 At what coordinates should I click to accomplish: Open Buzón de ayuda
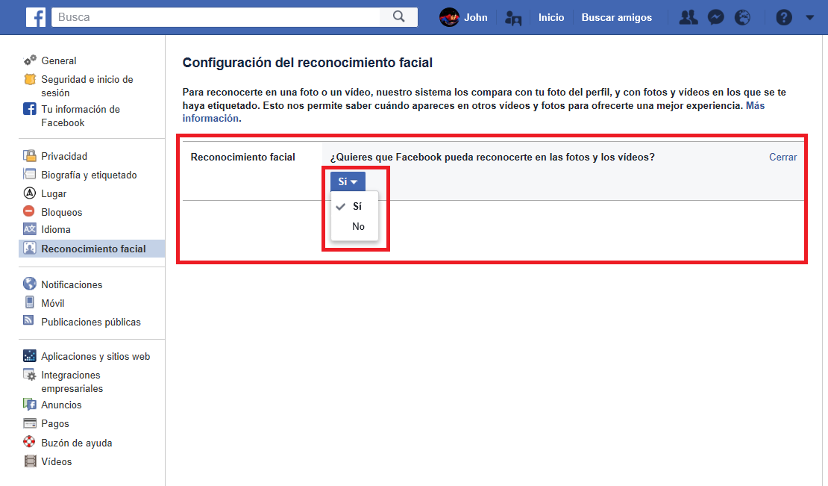coord(77,443)
